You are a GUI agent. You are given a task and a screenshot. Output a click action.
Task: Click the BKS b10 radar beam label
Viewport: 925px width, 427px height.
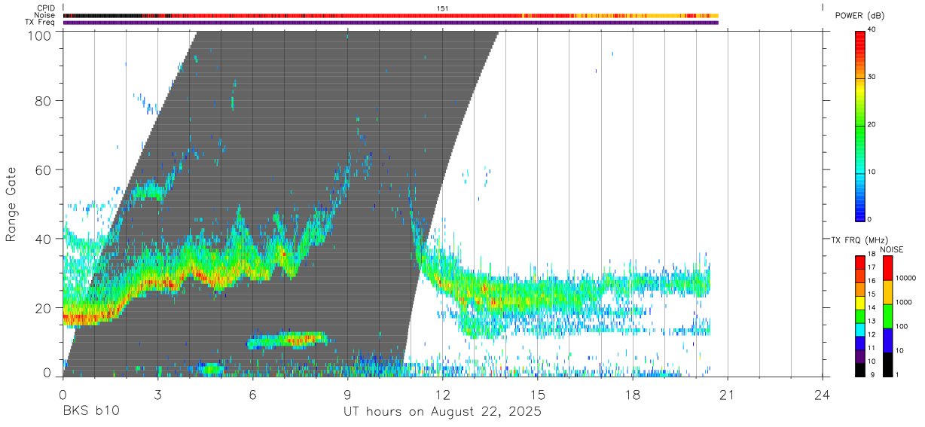pos(90,412)
